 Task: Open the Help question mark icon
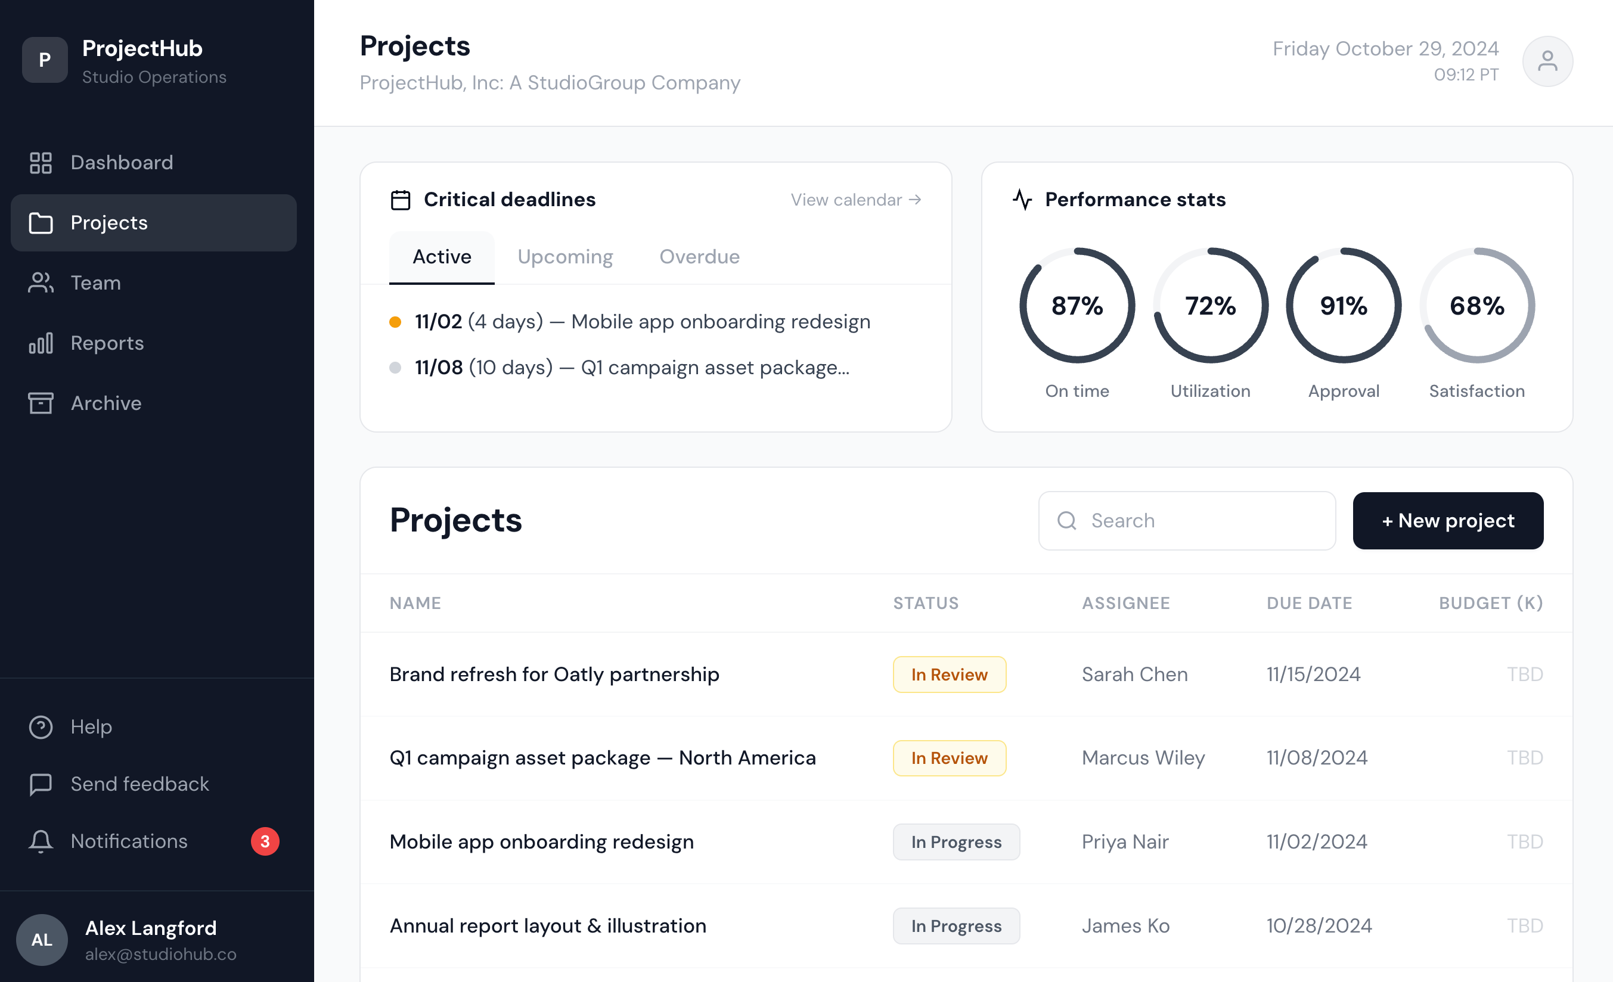(x=41, y=727)
